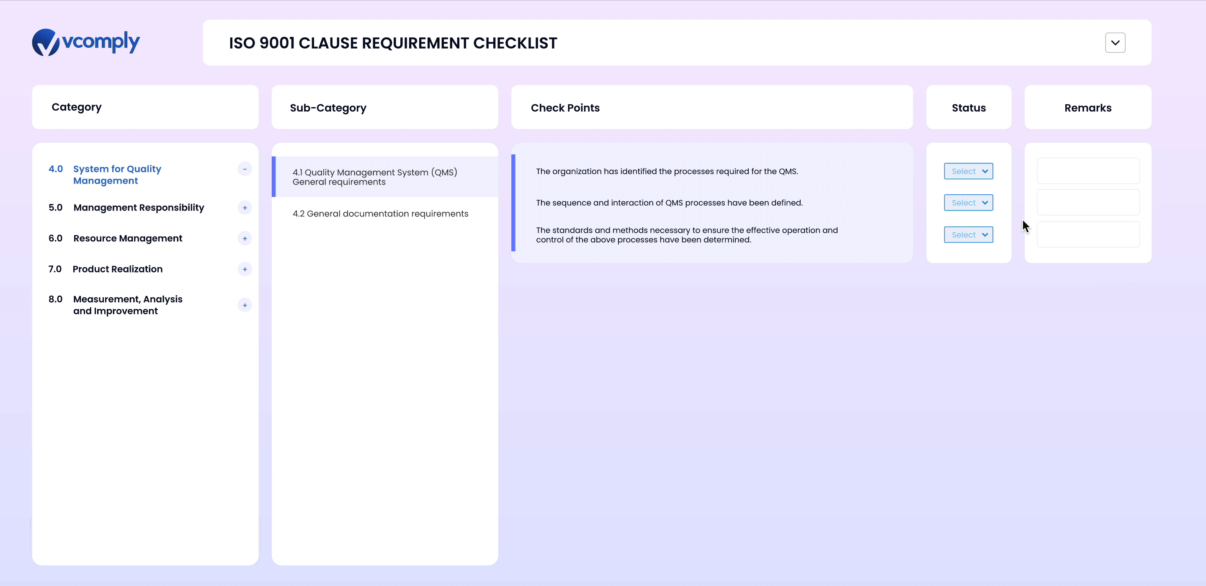Select 4.1 QMS General requirements sub-category
The height and width of the screenshot is (586, 1206).
point(374,177)
